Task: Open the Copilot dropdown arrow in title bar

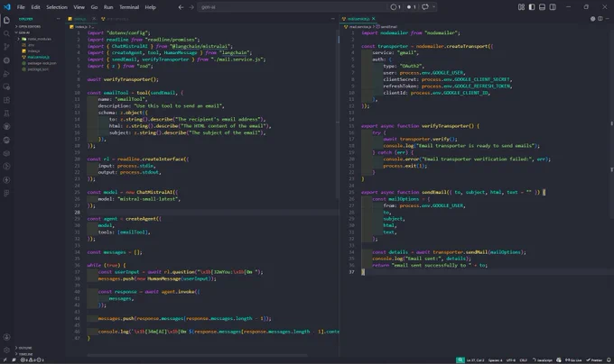Action: [x=433, y=7]
